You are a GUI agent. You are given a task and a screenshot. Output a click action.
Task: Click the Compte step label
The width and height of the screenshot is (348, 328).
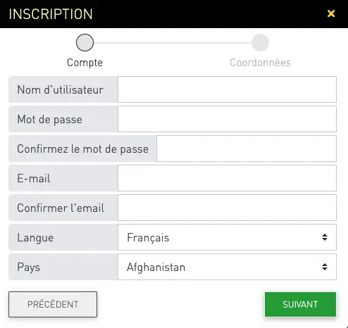[85, 63]
